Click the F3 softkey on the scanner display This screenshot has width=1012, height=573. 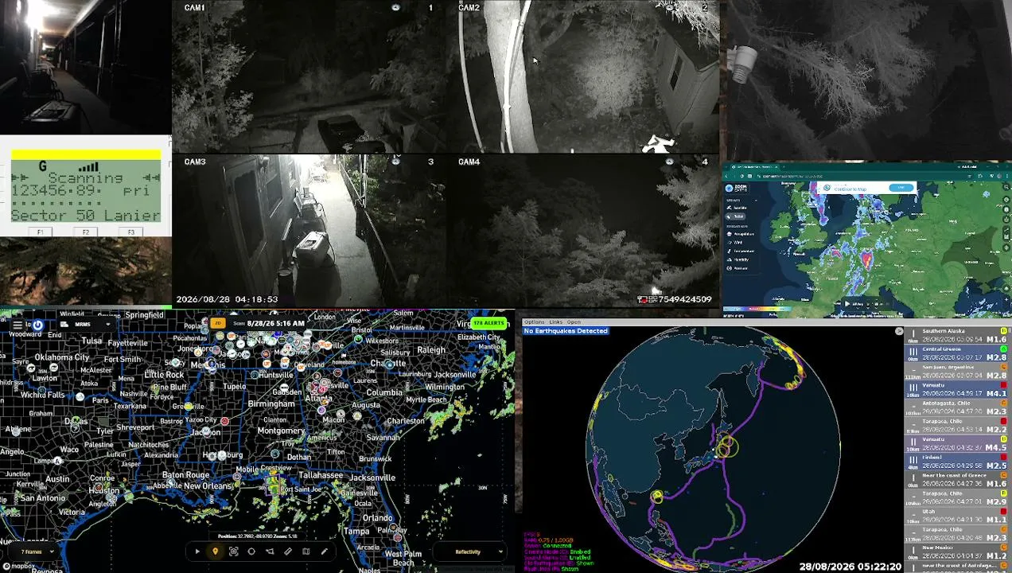click(x=131, y=232)
